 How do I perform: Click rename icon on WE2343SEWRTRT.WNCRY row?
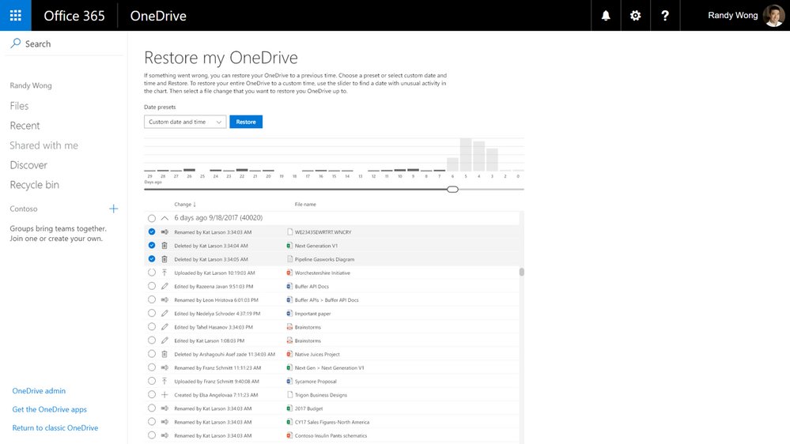(x=164, y=232)
